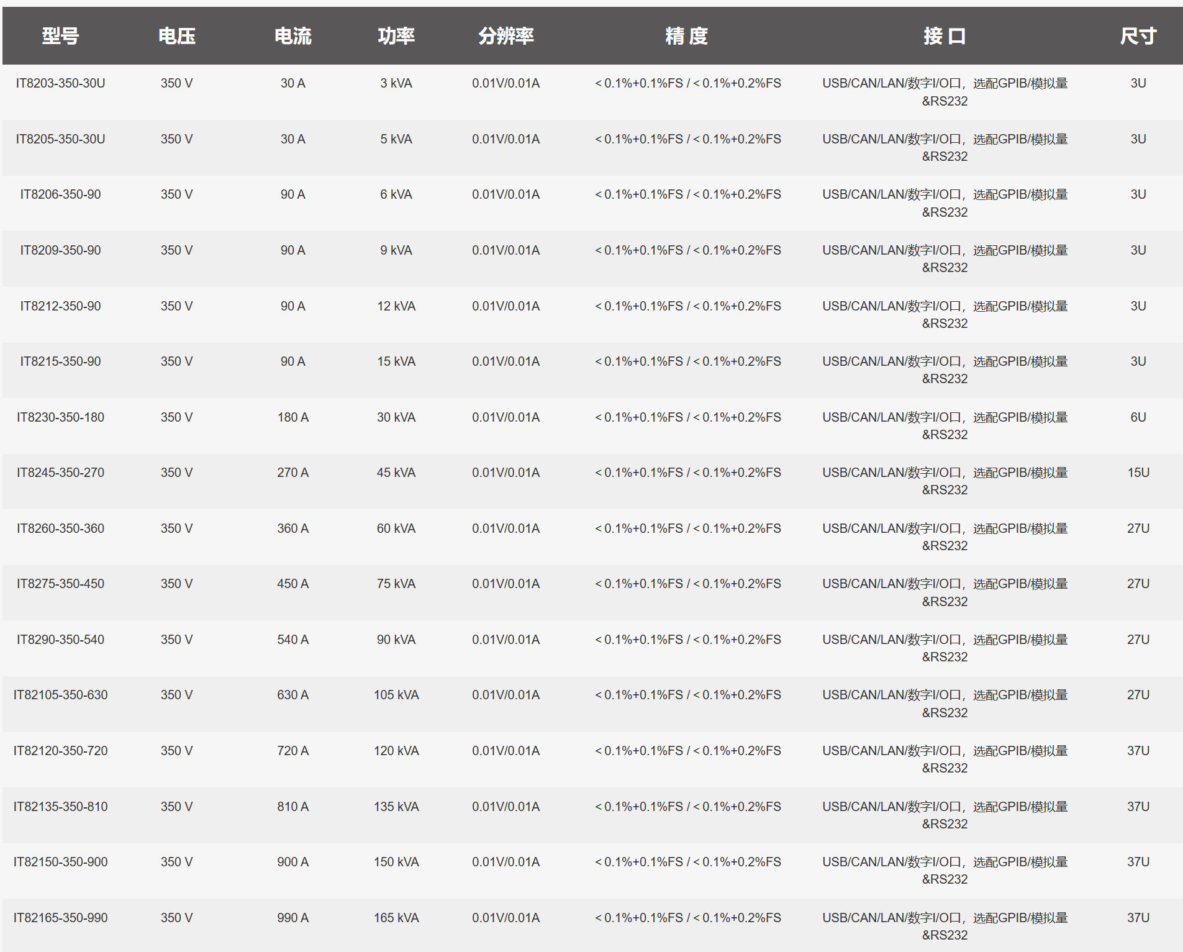Click the 540 A current cell
Screen dimensions: 1183x952
[x=292, y=640]
